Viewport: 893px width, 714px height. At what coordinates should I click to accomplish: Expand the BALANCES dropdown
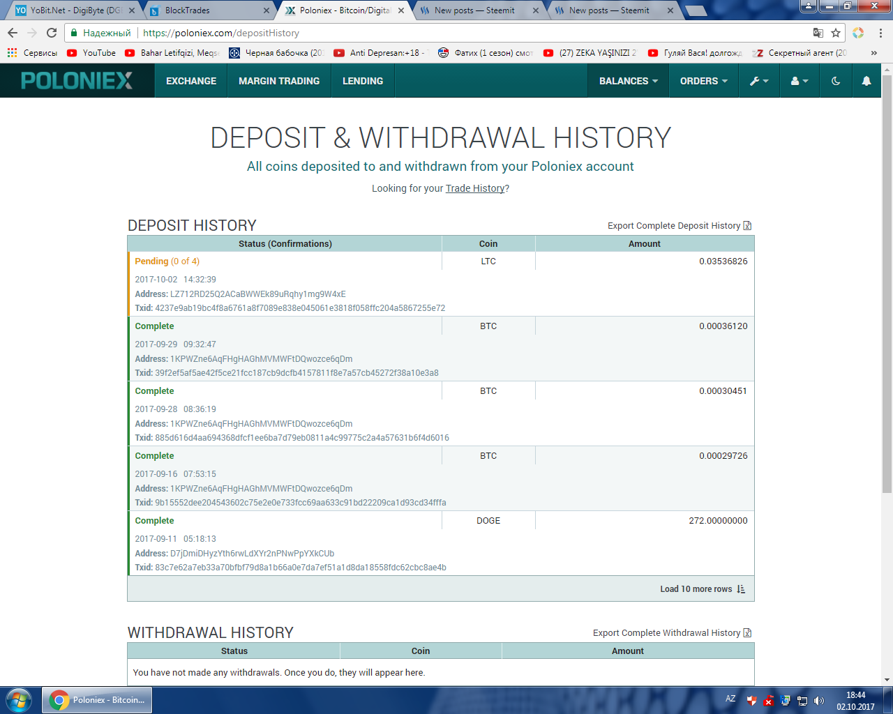[629, 81]
